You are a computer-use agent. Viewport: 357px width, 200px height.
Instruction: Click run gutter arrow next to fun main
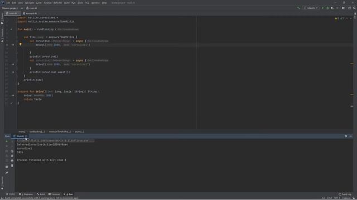click(11, 29)
